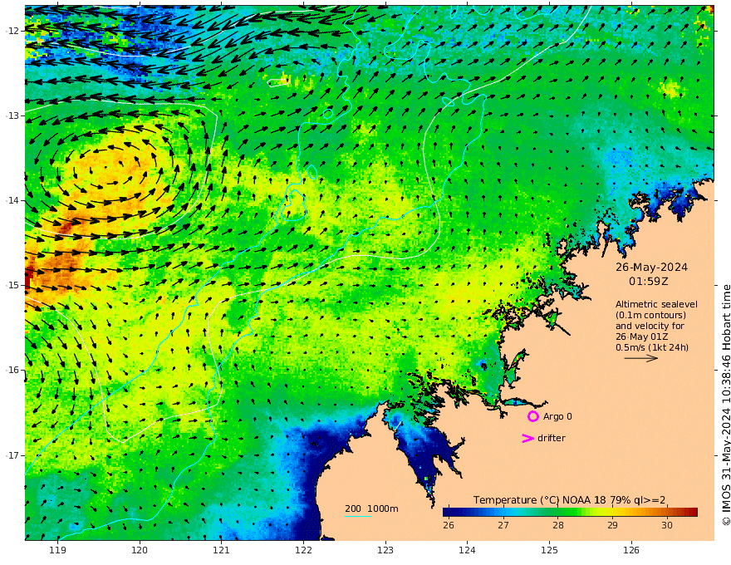Click the 'Argo 0' legend label
Viewport: 731px width, 565px height.
[557, 416]
